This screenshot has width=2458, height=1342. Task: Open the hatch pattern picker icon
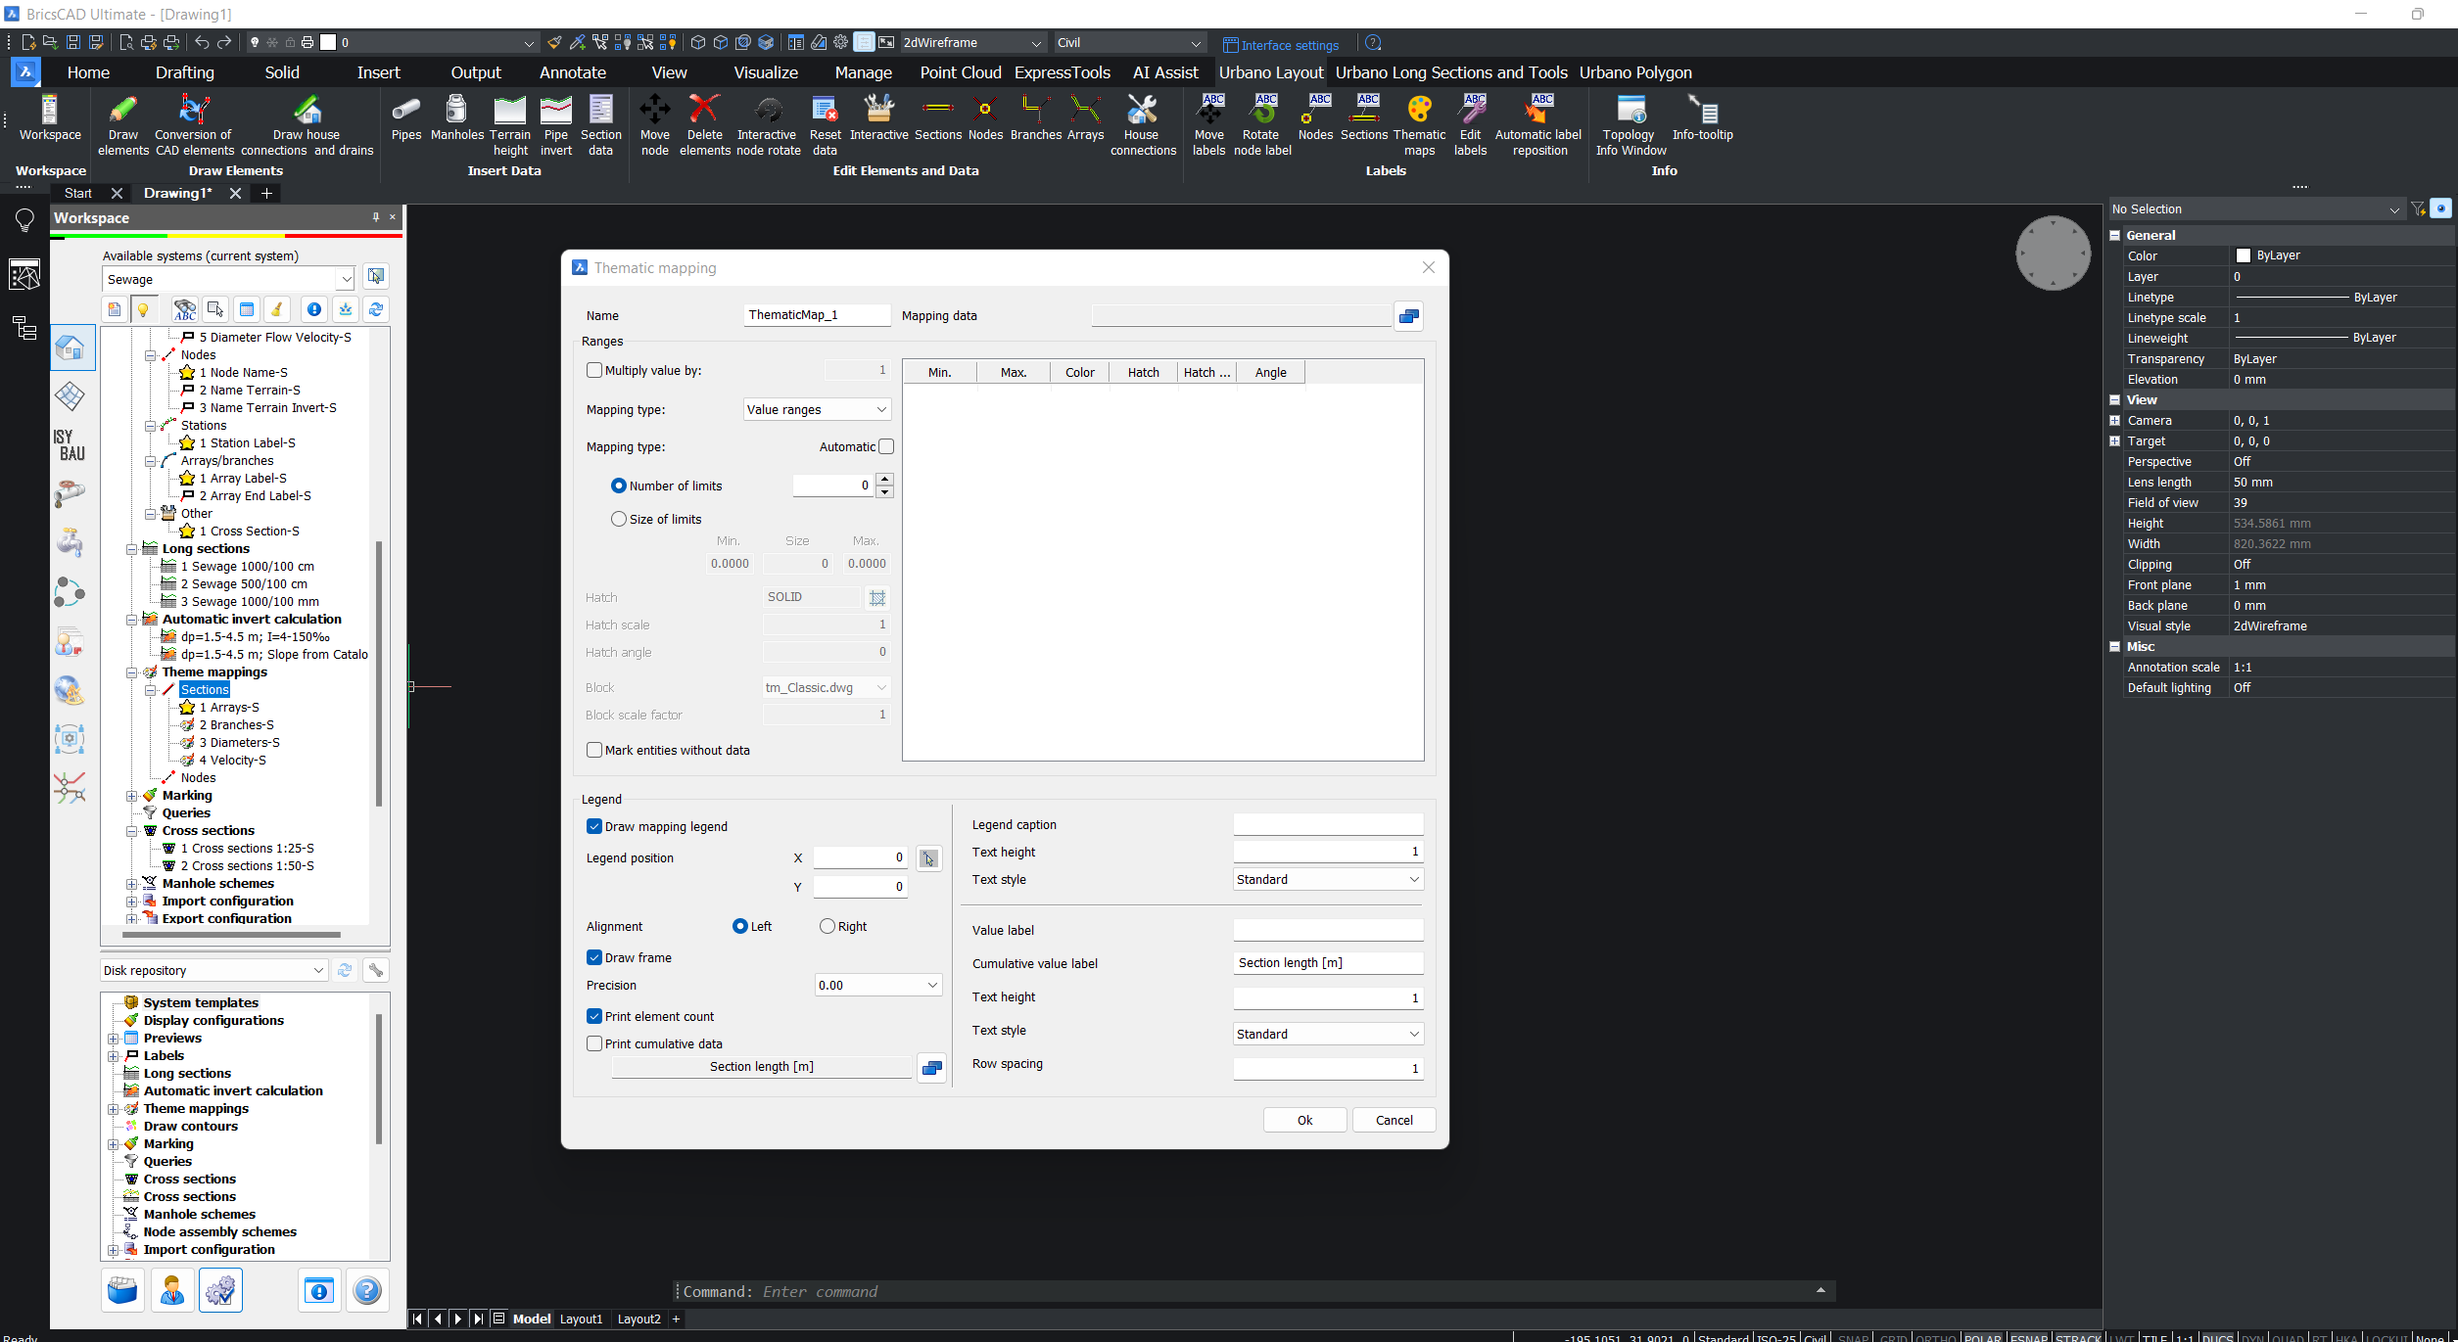[x=877, y=597]
